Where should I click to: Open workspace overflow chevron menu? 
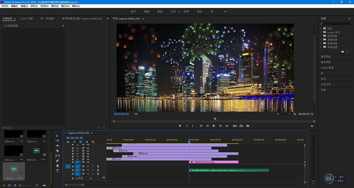pyautogui.click(x=225, y=12)
